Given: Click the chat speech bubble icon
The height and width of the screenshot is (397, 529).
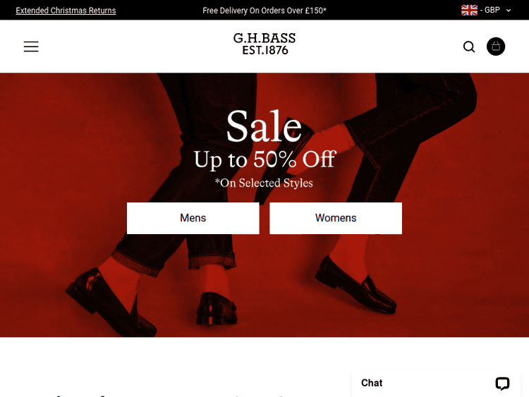Looking at the screenshot, I should click(x=502, y=384).
